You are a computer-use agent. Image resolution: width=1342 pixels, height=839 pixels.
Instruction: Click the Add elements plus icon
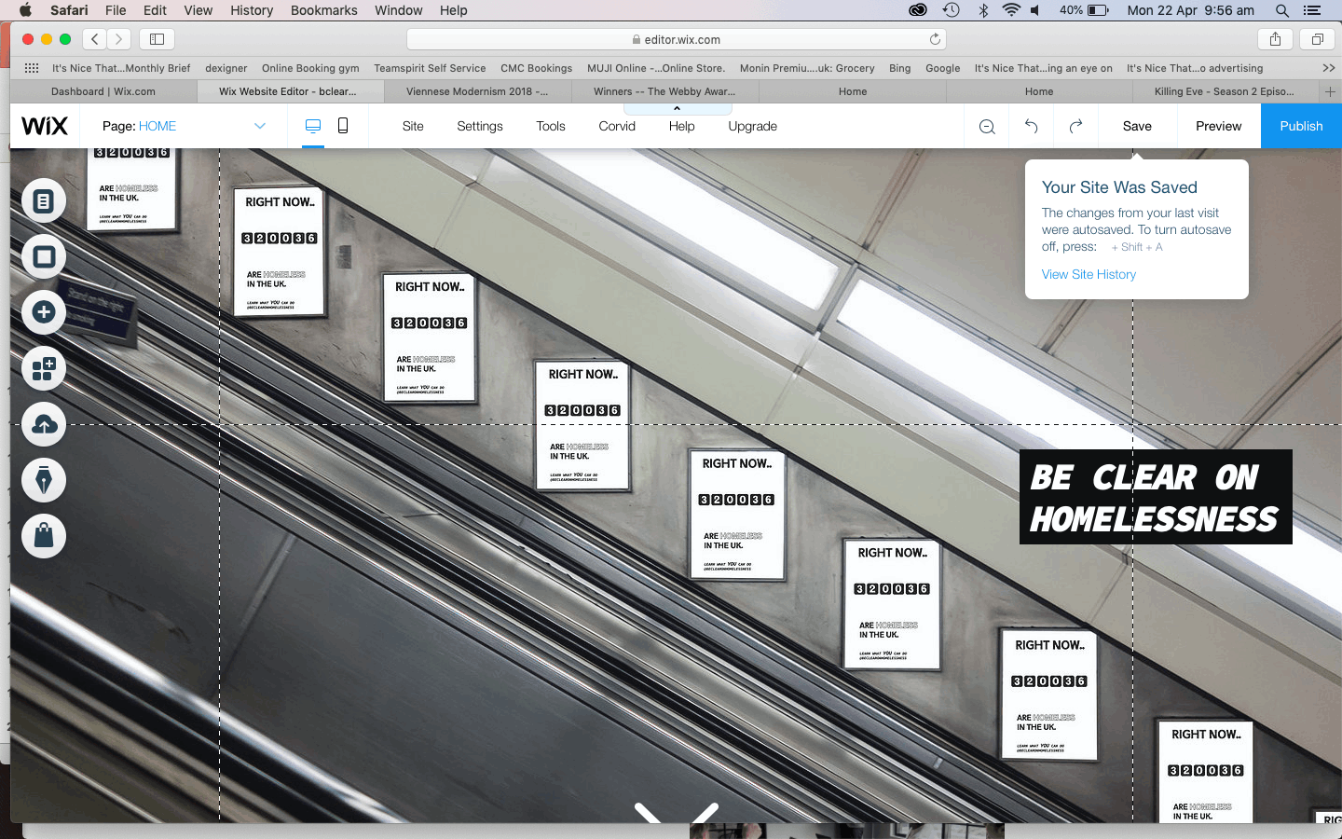[x=44, y=312]
